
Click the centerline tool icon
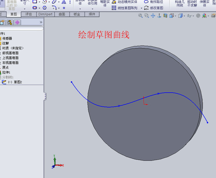tap(70, 2)
